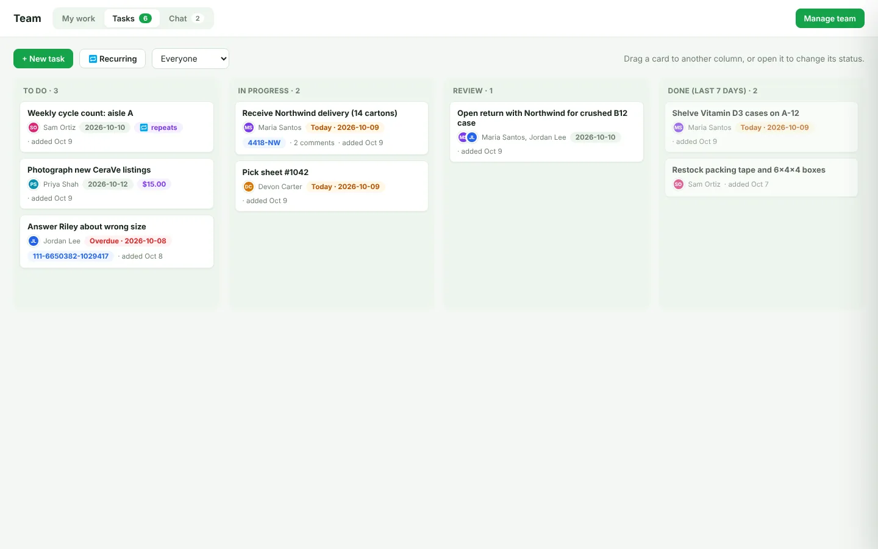
Task: Click Maria Santos's avatar on Receive Northwind delivery card
Action: pos(249,127)
